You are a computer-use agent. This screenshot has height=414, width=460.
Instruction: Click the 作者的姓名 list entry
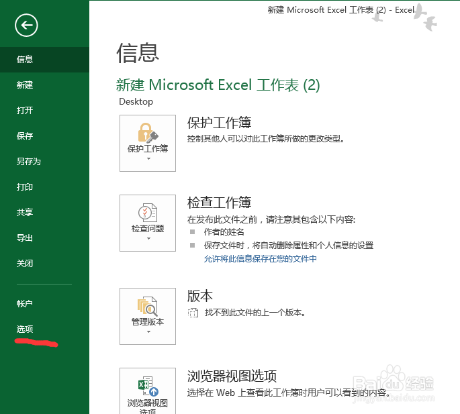224,232
